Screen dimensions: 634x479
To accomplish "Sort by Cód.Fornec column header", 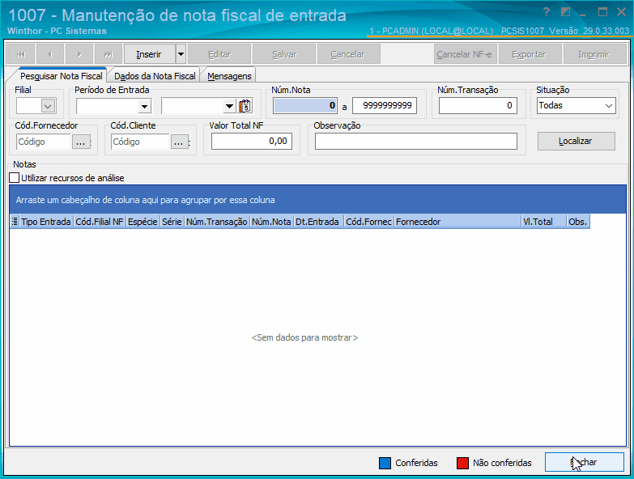I will click(x=368, y=222).
